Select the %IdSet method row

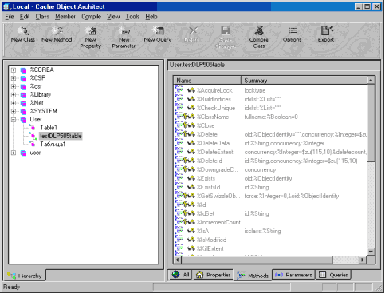(x=271, y=213)
